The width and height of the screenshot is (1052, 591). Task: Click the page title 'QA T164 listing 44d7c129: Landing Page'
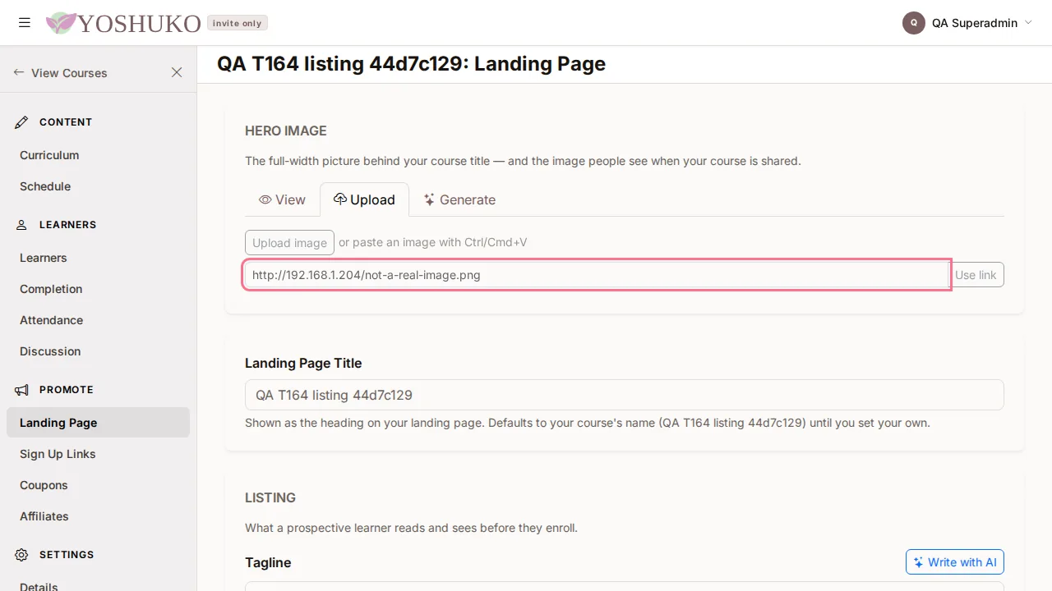pos(411,64)
